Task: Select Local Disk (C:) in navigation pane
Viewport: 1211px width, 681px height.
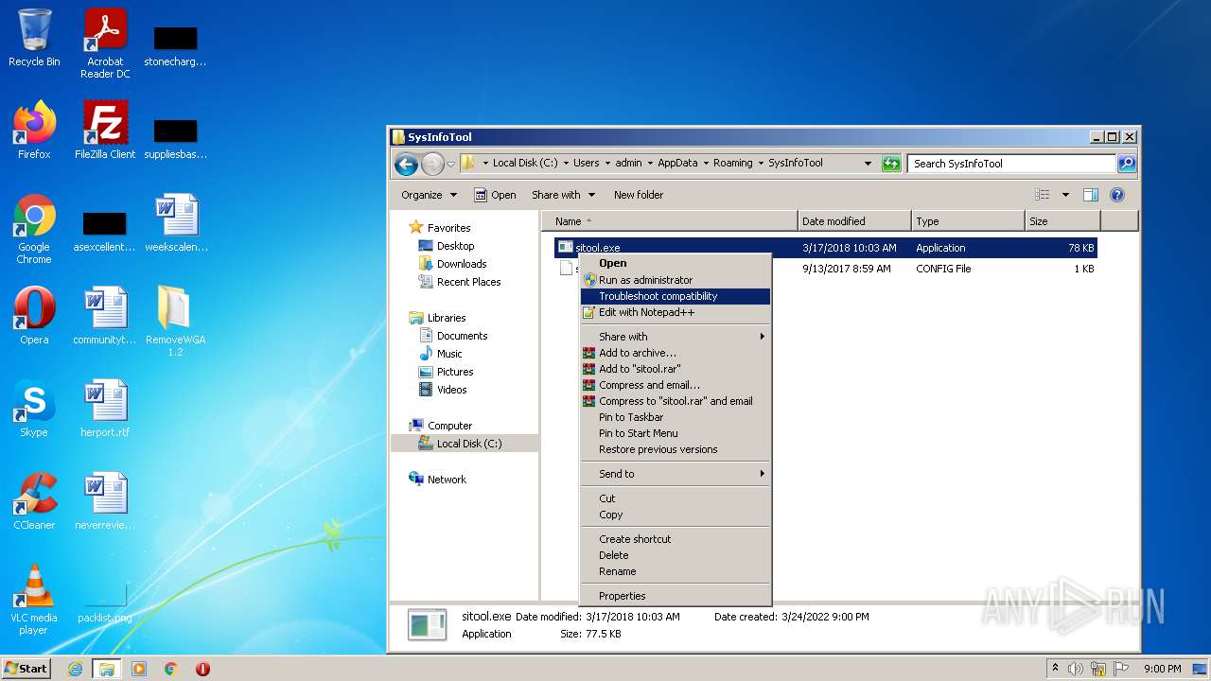Action: click(x=465, y=444)
